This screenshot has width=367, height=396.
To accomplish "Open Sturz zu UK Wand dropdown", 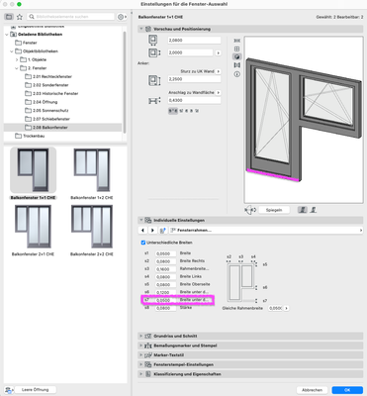I will pos(219,71).
